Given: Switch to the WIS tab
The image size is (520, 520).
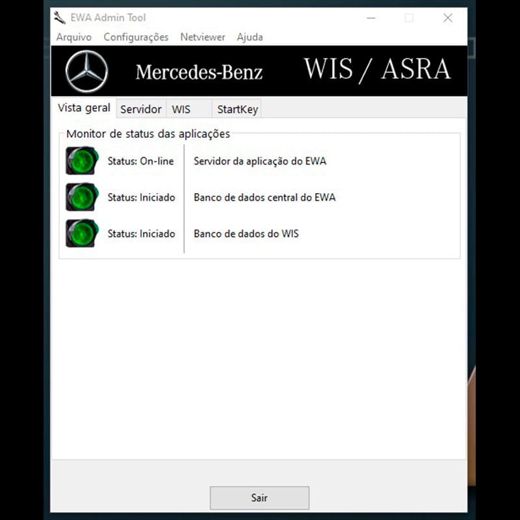Looking at the screenshot, I should pos(188,109).
